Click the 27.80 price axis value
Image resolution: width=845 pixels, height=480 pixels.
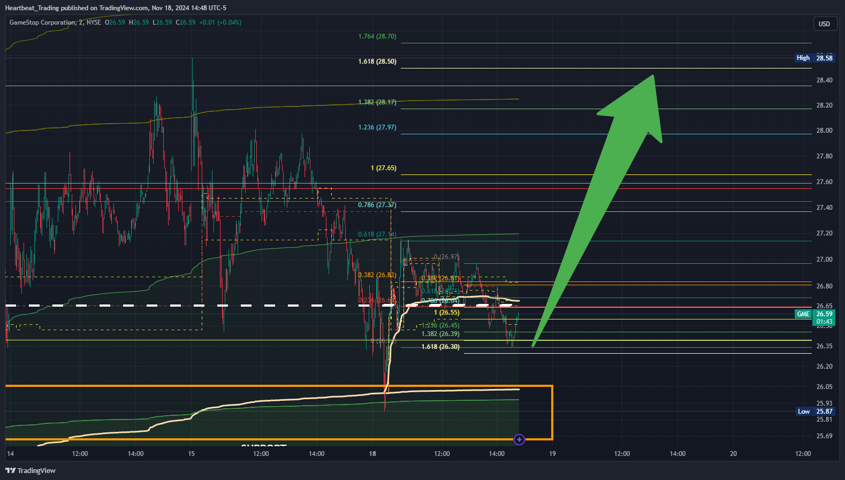tap(824, 156)
